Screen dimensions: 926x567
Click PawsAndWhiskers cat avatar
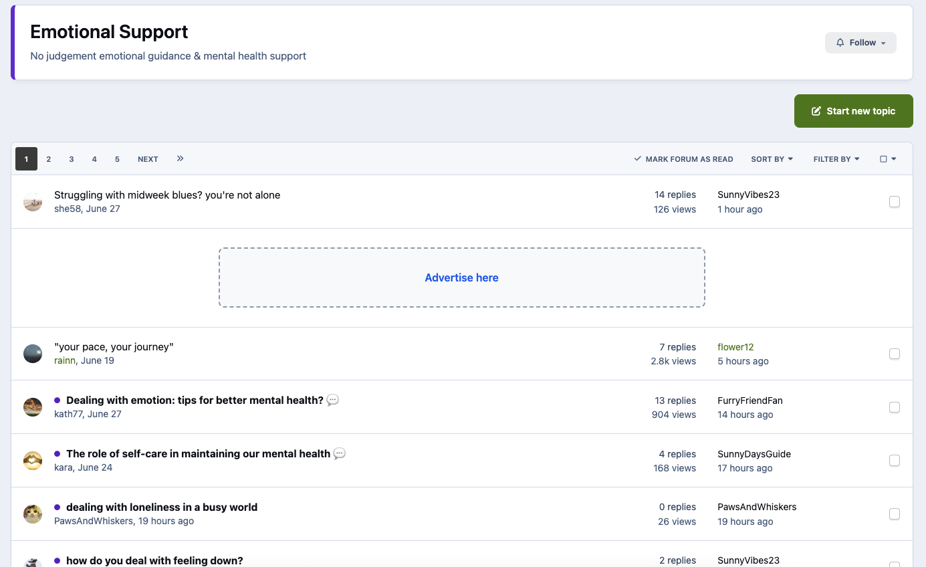click(x=33, y=514)
